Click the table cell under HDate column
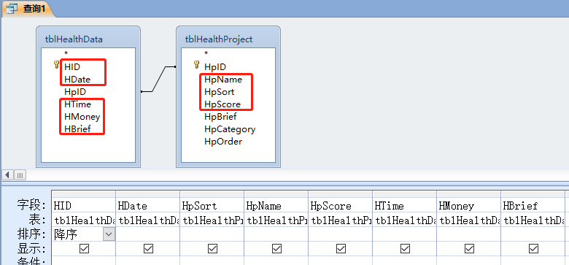This screenshot has width=569, height=265. pyautogui.click(x=147, y=220)
